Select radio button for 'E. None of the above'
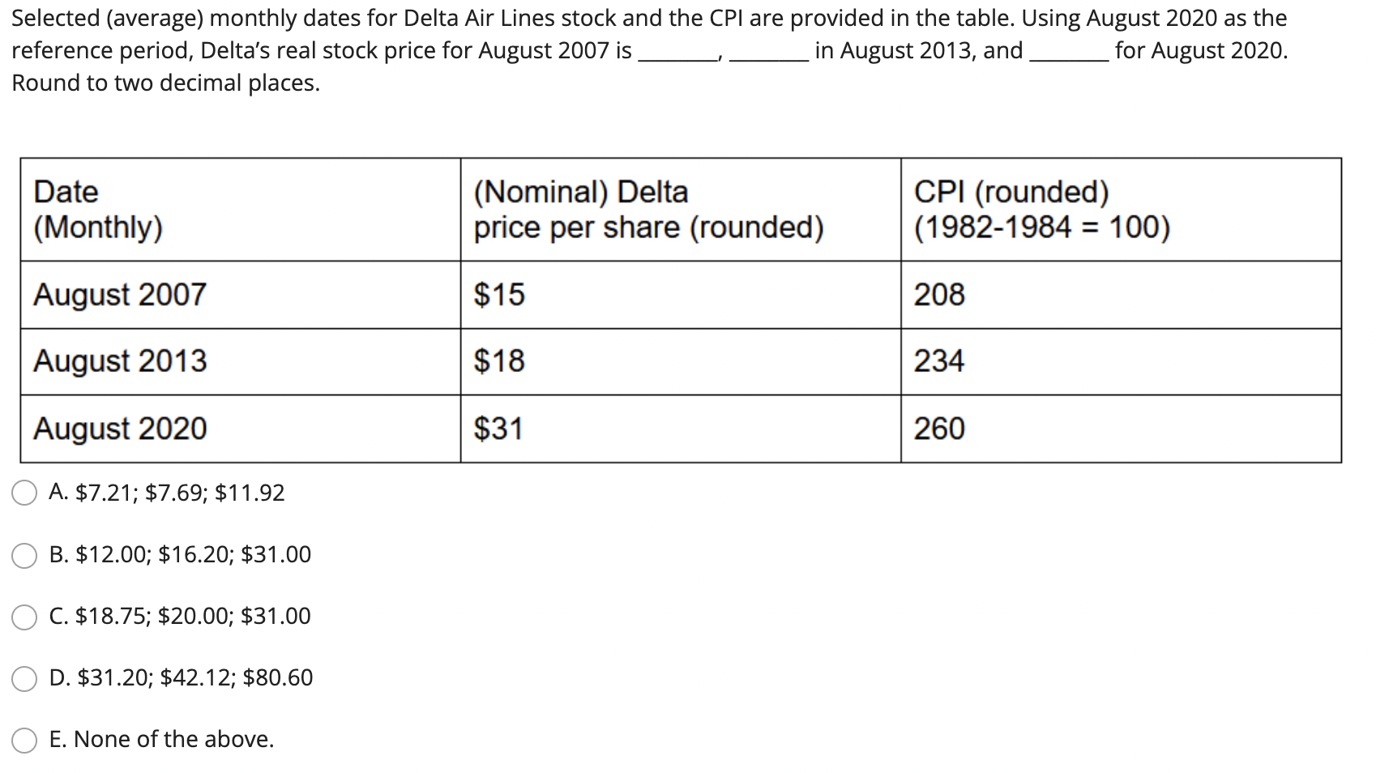The width and height of the screenshot is (1376, 773). click(x=24, y=739)
